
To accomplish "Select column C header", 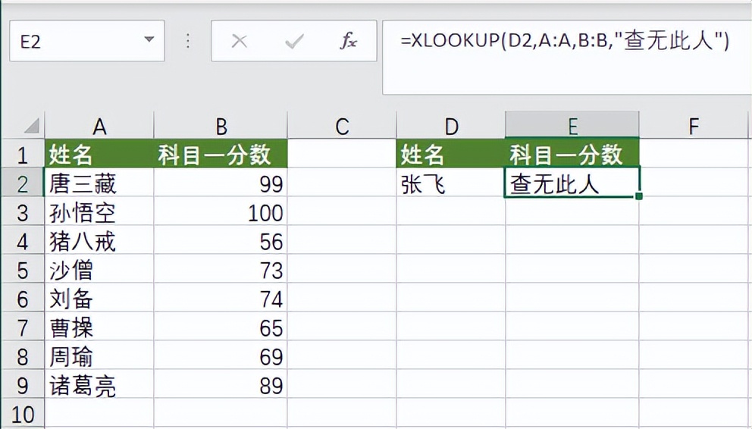I will (x=342, y=126).
